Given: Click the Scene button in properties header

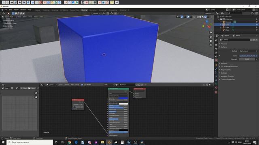Looking at the screenshot, I should coord(225,35).
